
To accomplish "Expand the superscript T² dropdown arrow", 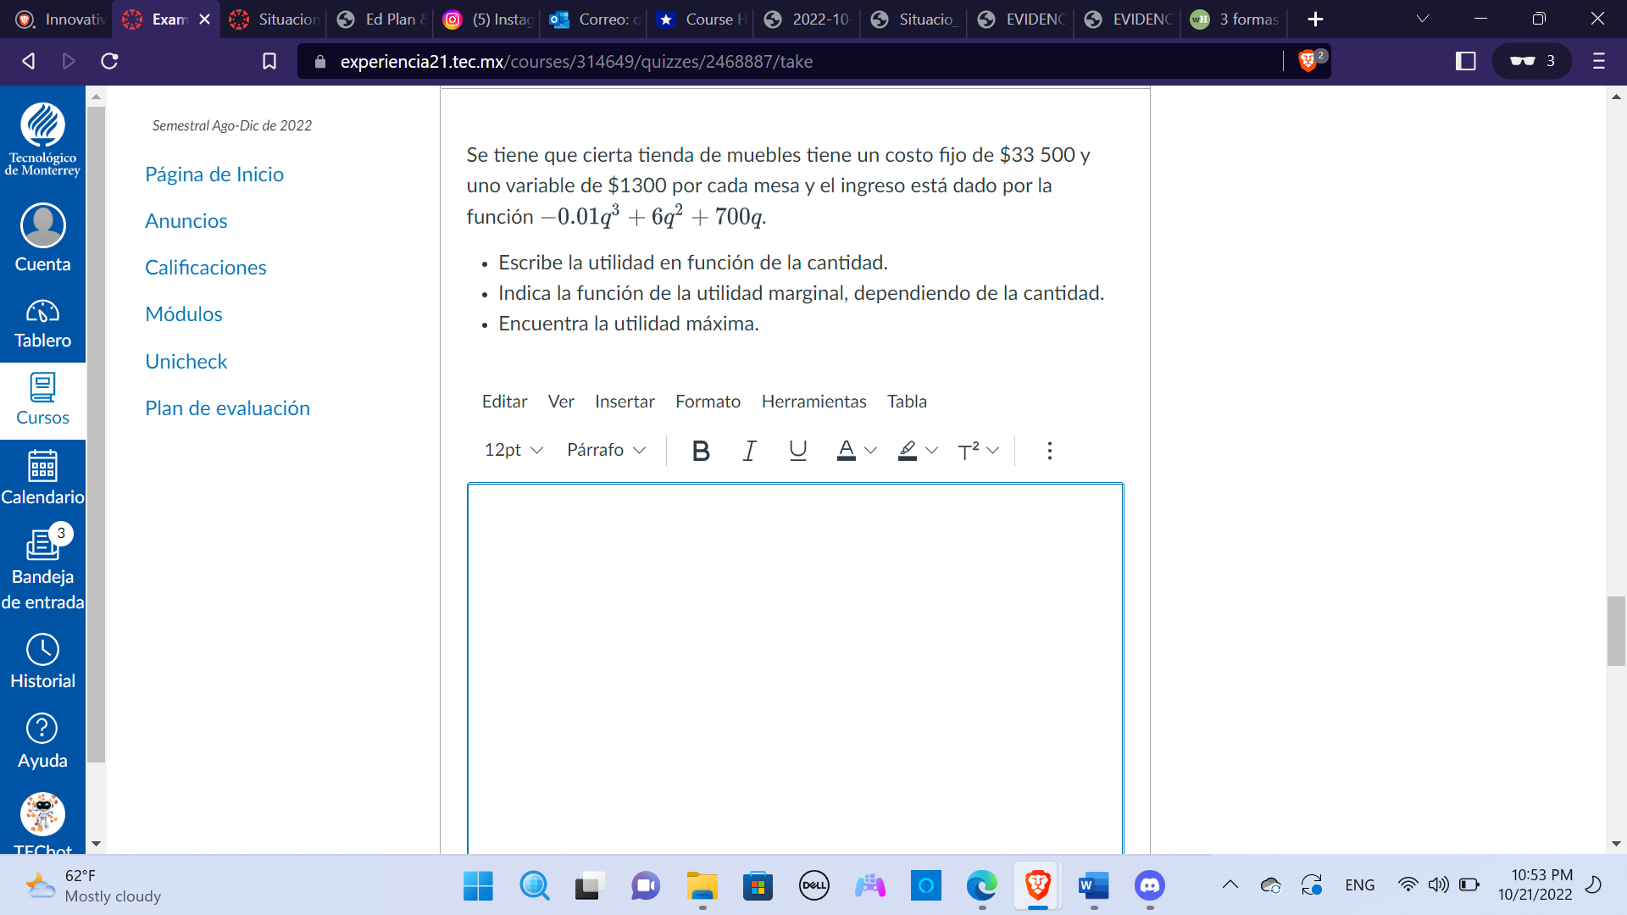I will (x=993, y=450).
